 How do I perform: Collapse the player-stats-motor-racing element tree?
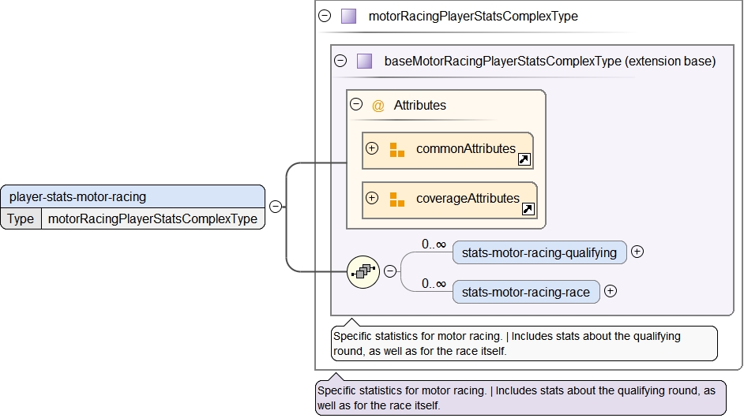pos(275,207)
